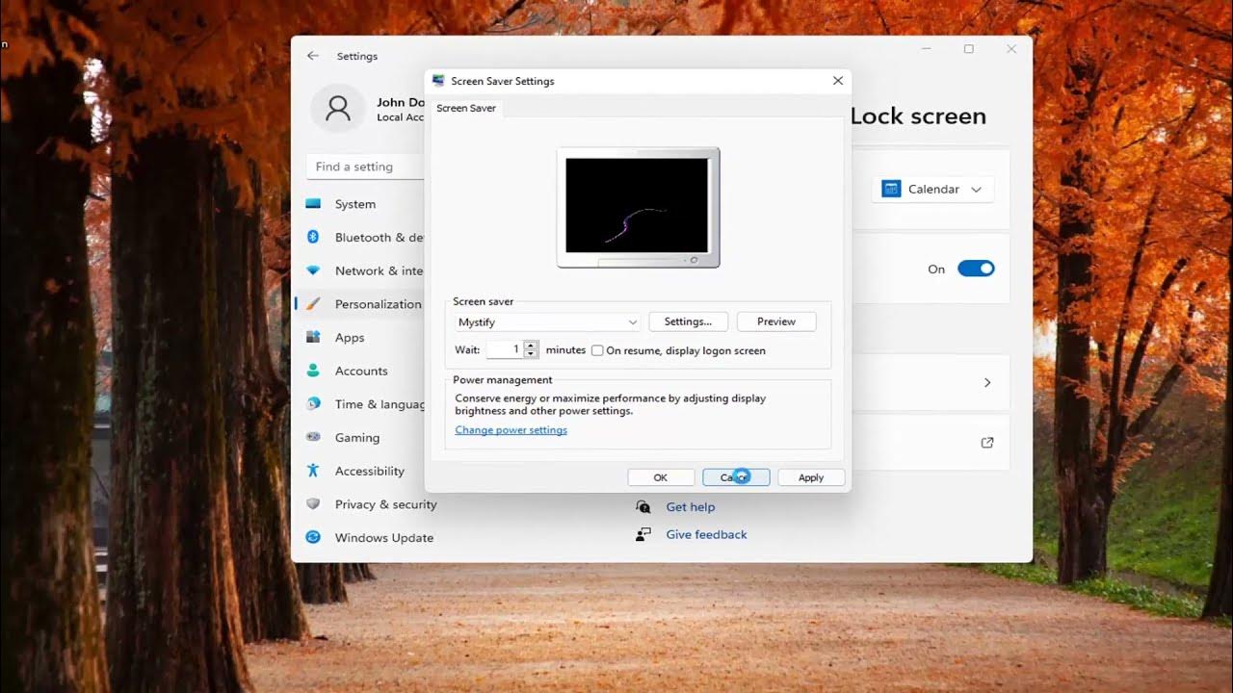
Task: Click OK in Screen Saver Settings
Action: tap(661, 477)
